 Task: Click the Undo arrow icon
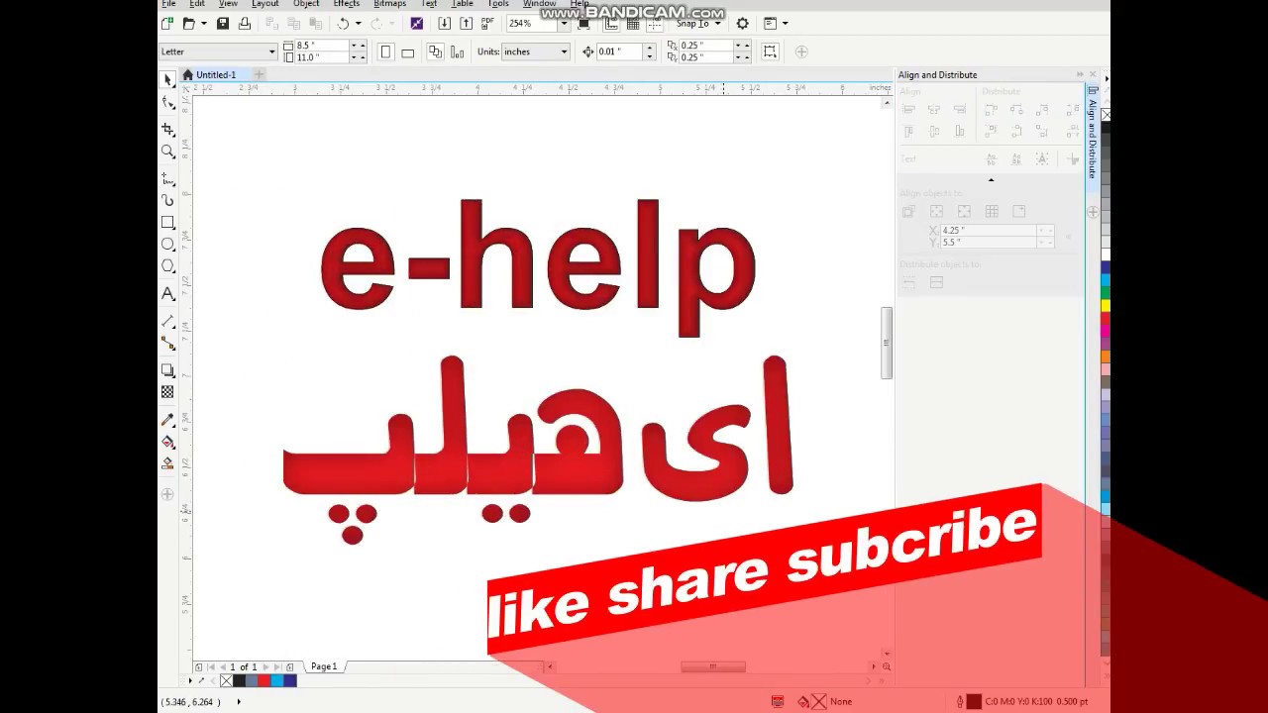click(x=343, y=23)
